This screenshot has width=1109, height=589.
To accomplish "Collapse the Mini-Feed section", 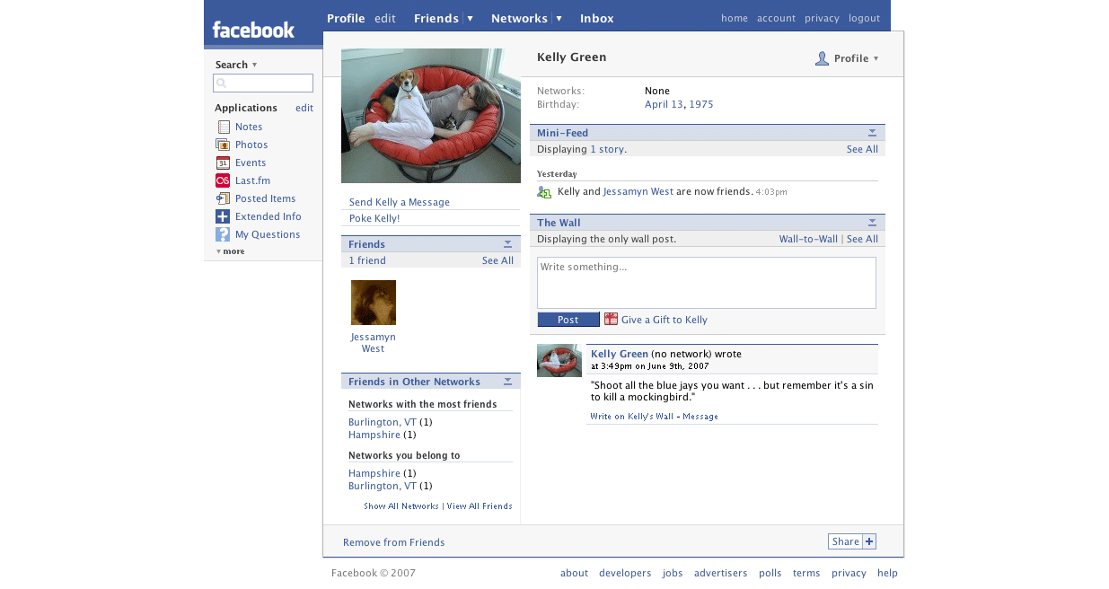I will pyautogui.click(x=872, y=133).
